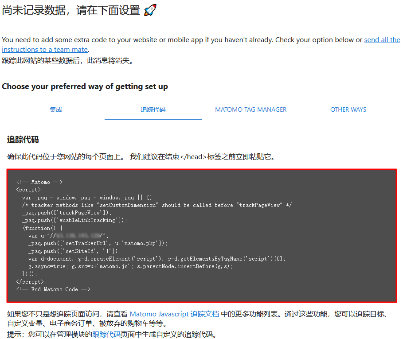
Task: Click inside the tracking code box
Action: pos(202,236)
